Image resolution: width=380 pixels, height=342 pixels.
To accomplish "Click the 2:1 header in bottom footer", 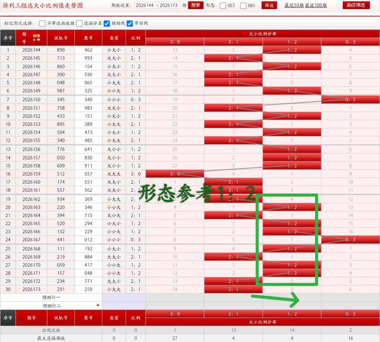I will (233, 314).
